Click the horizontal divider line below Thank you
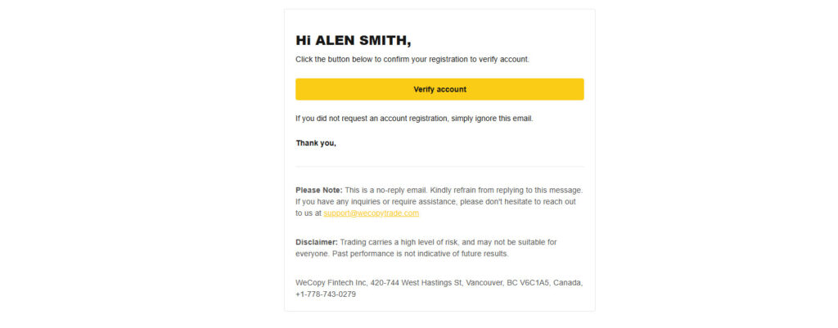This screenshot has width=838, height=328. coord(439,167)
